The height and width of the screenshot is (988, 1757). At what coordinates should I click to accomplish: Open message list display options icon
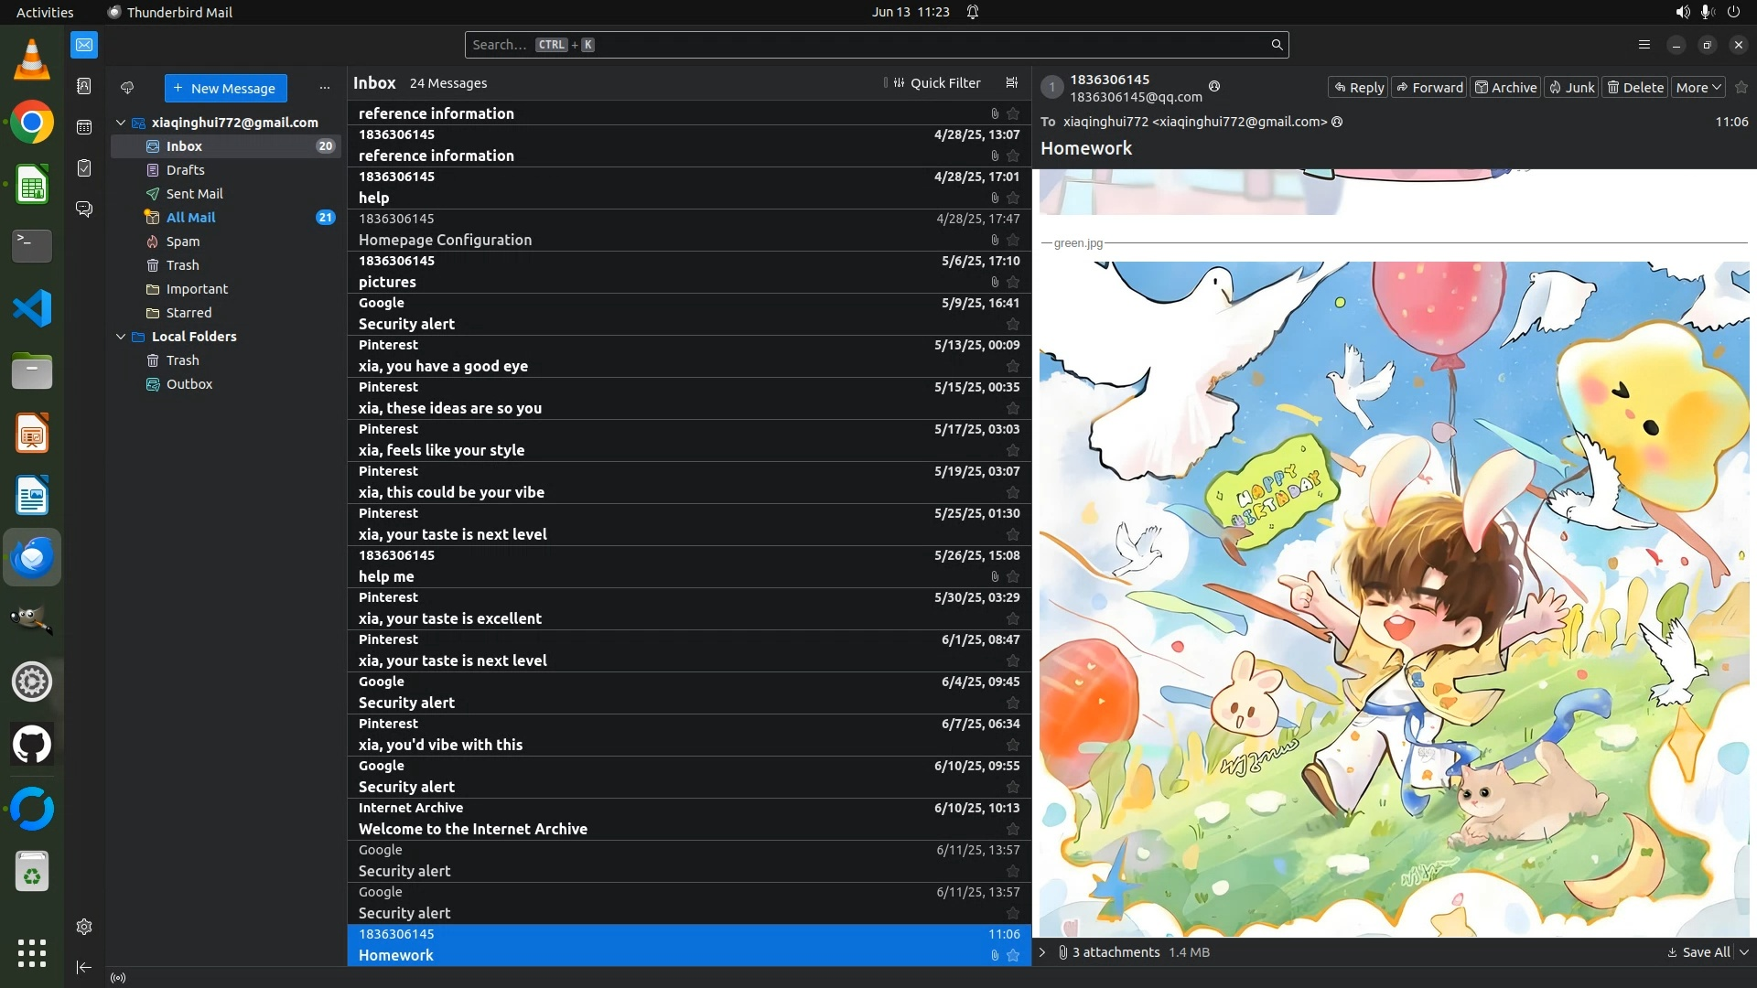coord(1011,83)
